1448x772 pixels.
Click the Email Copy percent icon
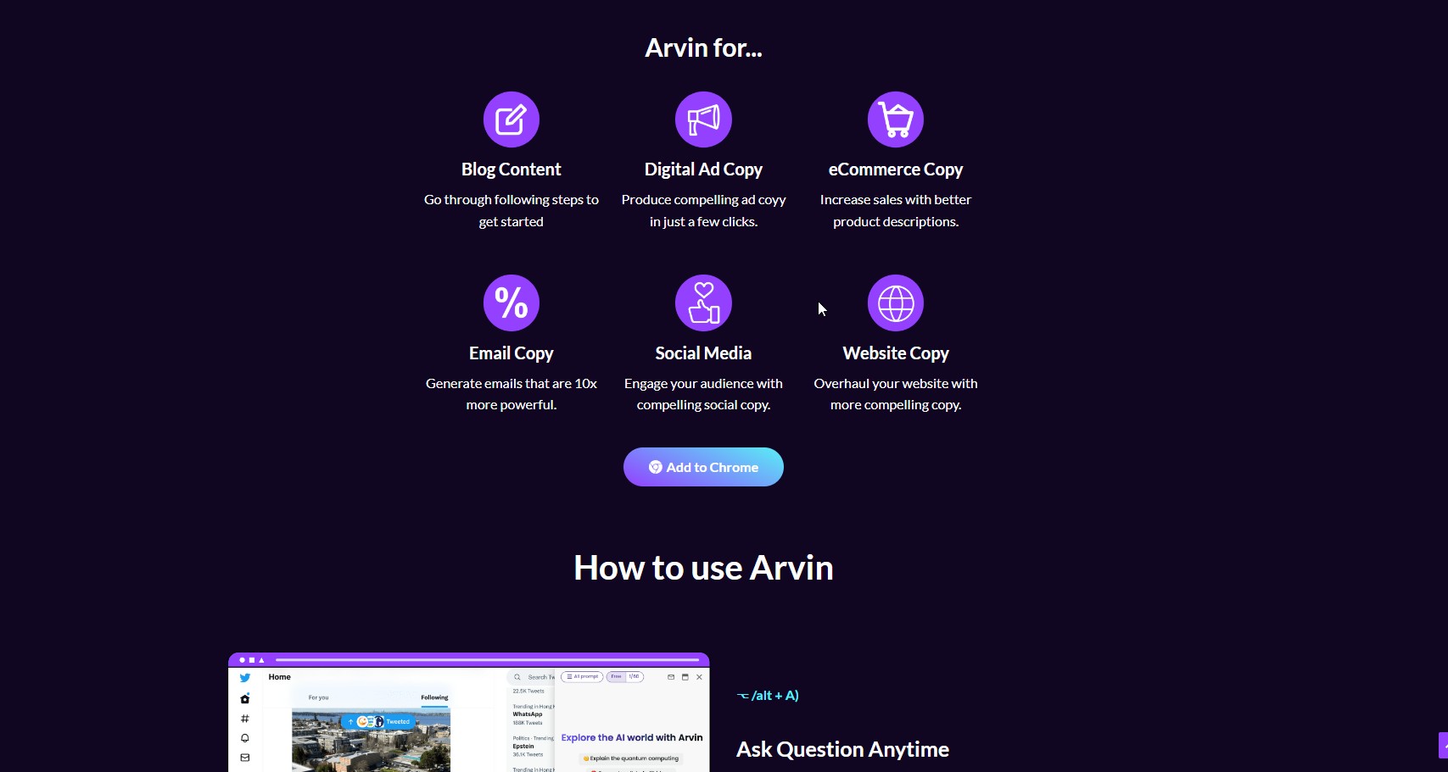(x=511, y=303)
